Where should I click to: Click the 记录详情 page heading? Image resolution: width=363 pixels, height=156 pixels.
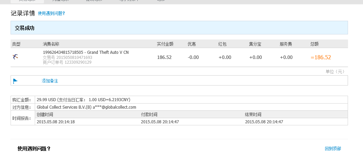pos(23,13)
